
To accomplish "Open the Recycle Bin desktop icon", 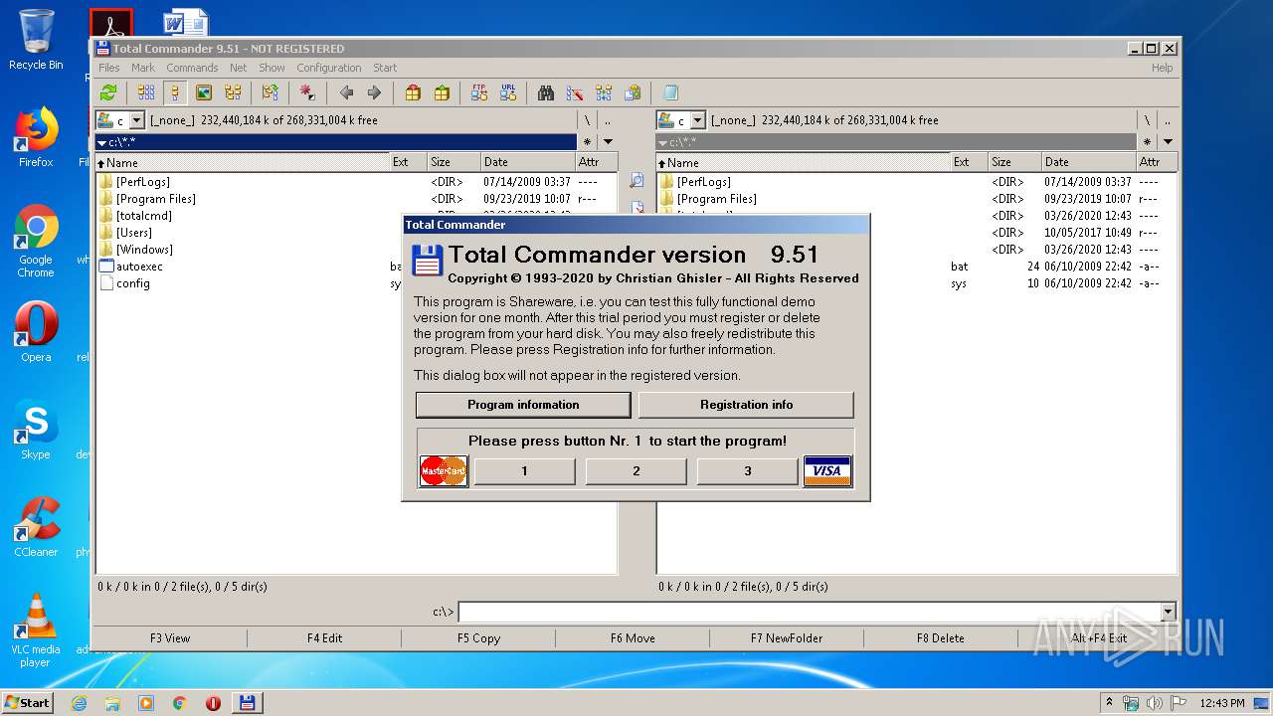I will [36, 40].
